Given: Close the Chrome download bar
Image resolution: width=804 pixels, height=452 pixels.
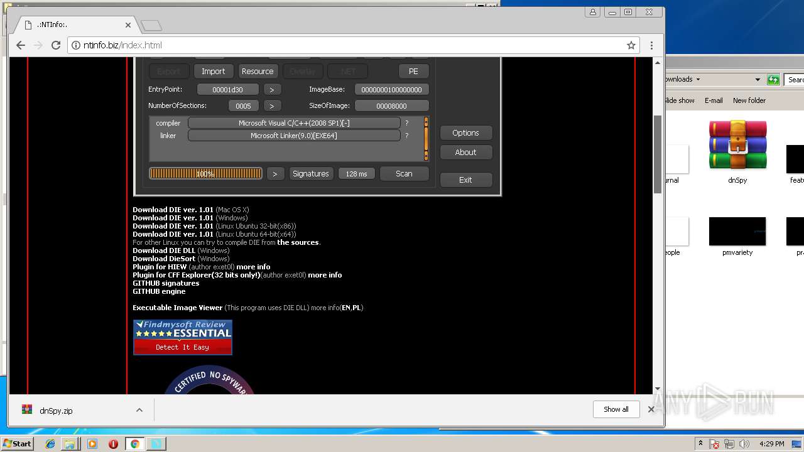Looking at the screenshot, I should tap(651, 409).
